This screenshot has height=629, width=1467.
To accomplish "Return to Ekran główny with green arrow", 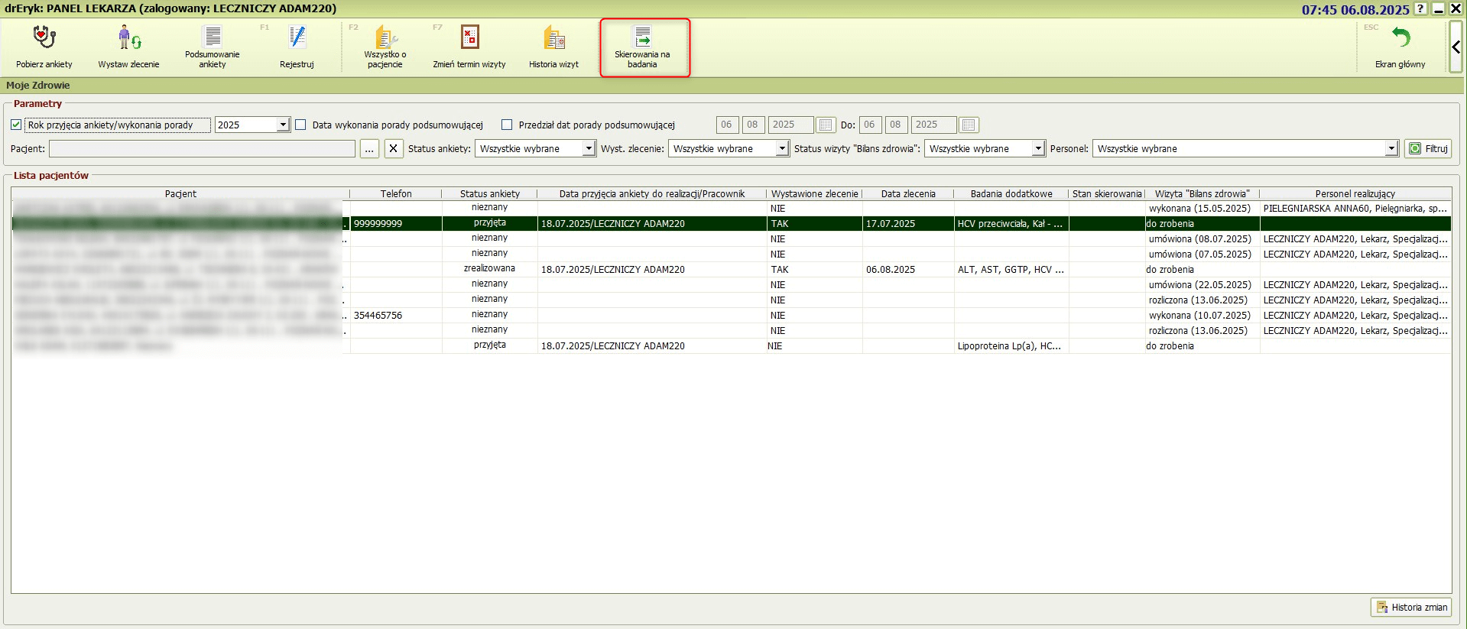I will point(1400,37).
